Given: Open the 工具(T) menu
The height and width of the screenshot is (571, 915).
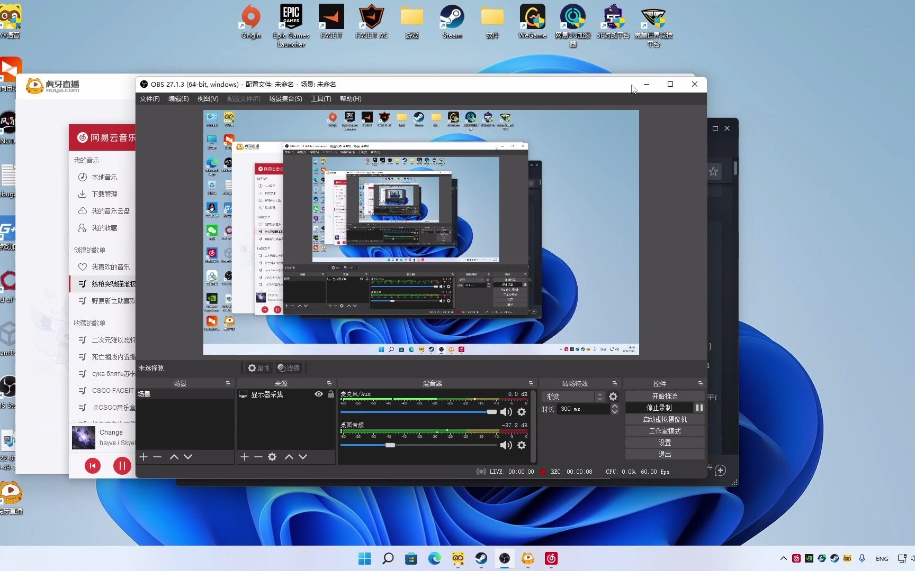Looking at the screenshot, I should point(320,99).
